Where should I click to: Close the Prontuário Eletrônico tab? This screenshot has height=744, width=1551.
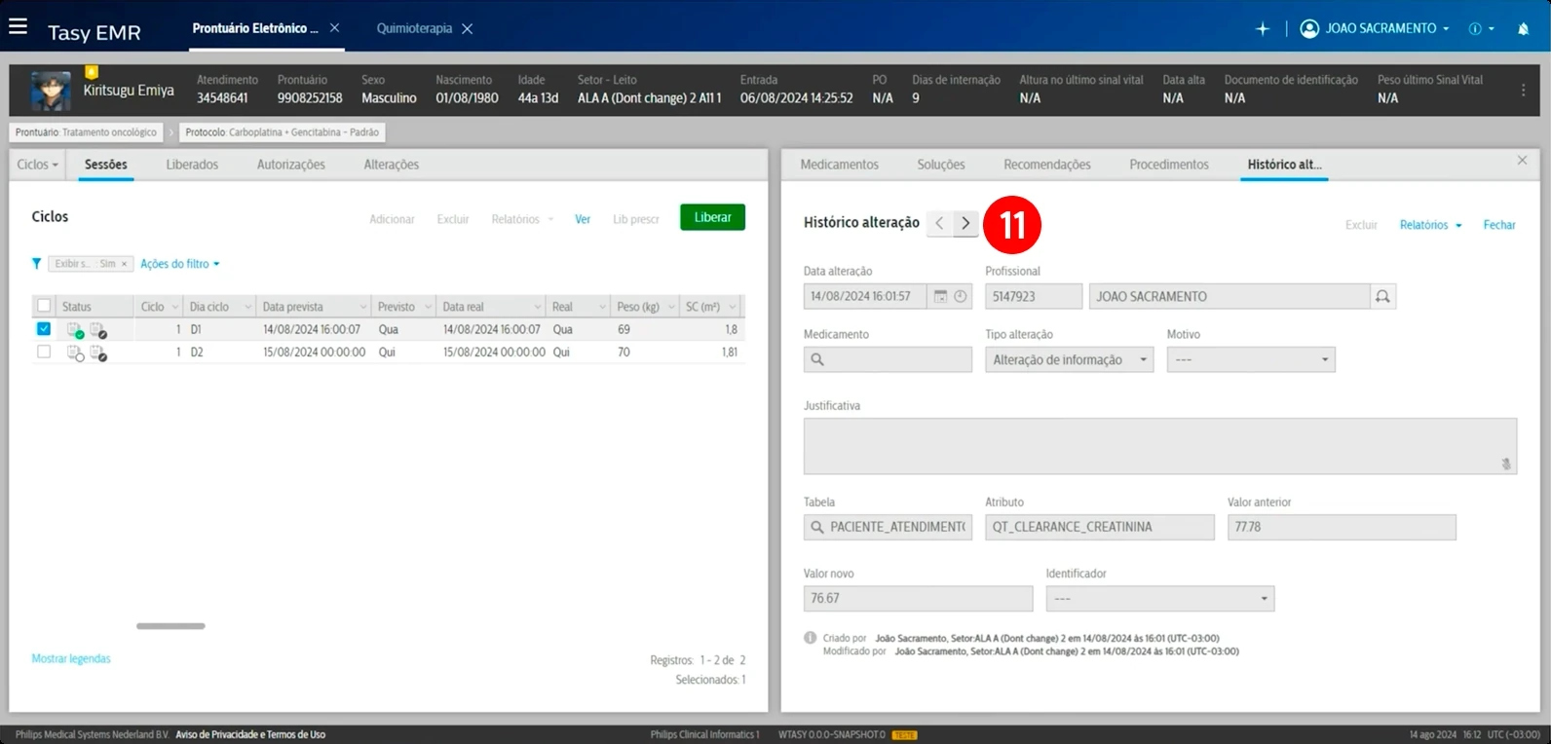tap(334, 28)
